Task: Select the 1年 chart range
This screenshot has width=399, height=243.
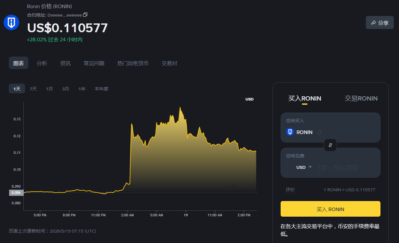Action: click(82, 89)
